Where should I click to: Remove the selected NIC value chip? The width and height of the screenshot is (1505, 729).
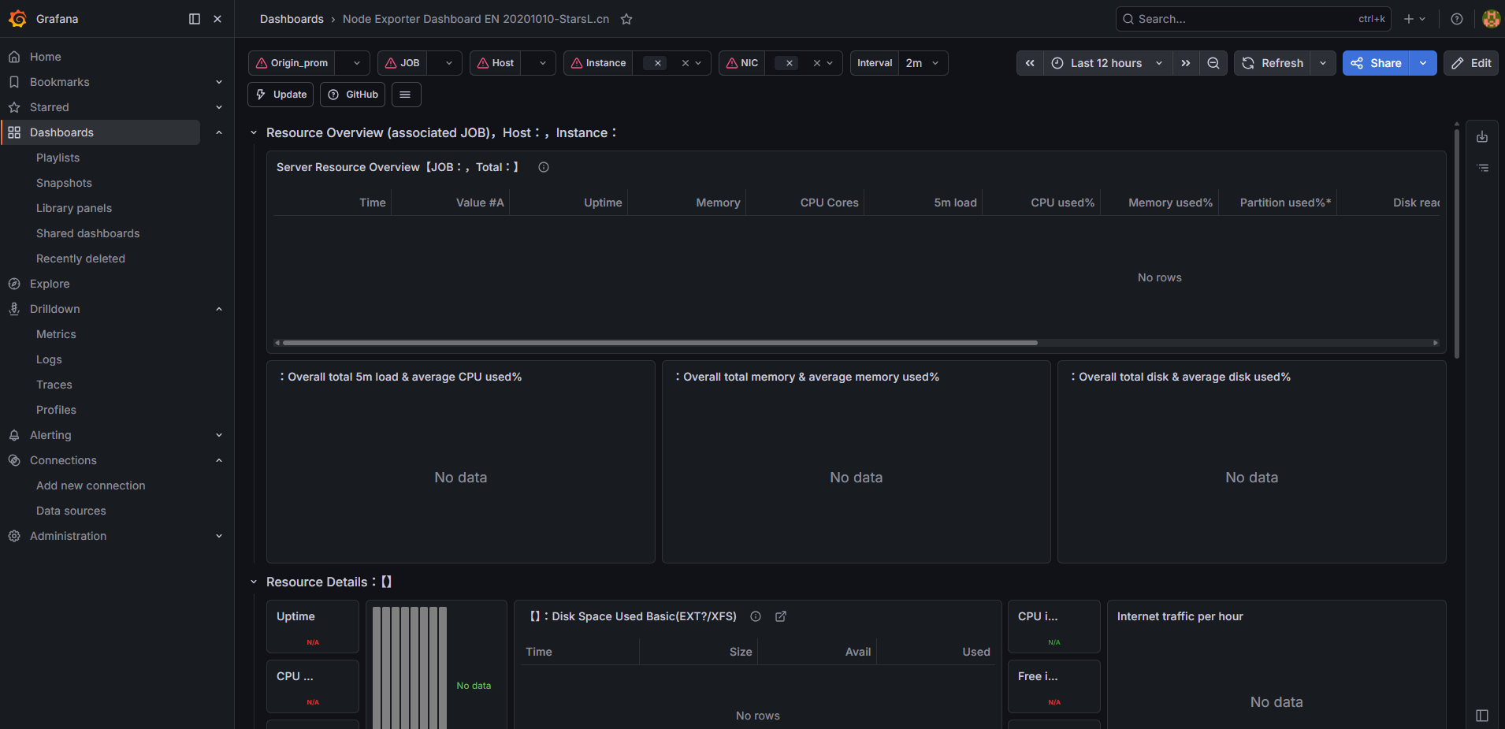pyautogui.click(x=789, y=63)
